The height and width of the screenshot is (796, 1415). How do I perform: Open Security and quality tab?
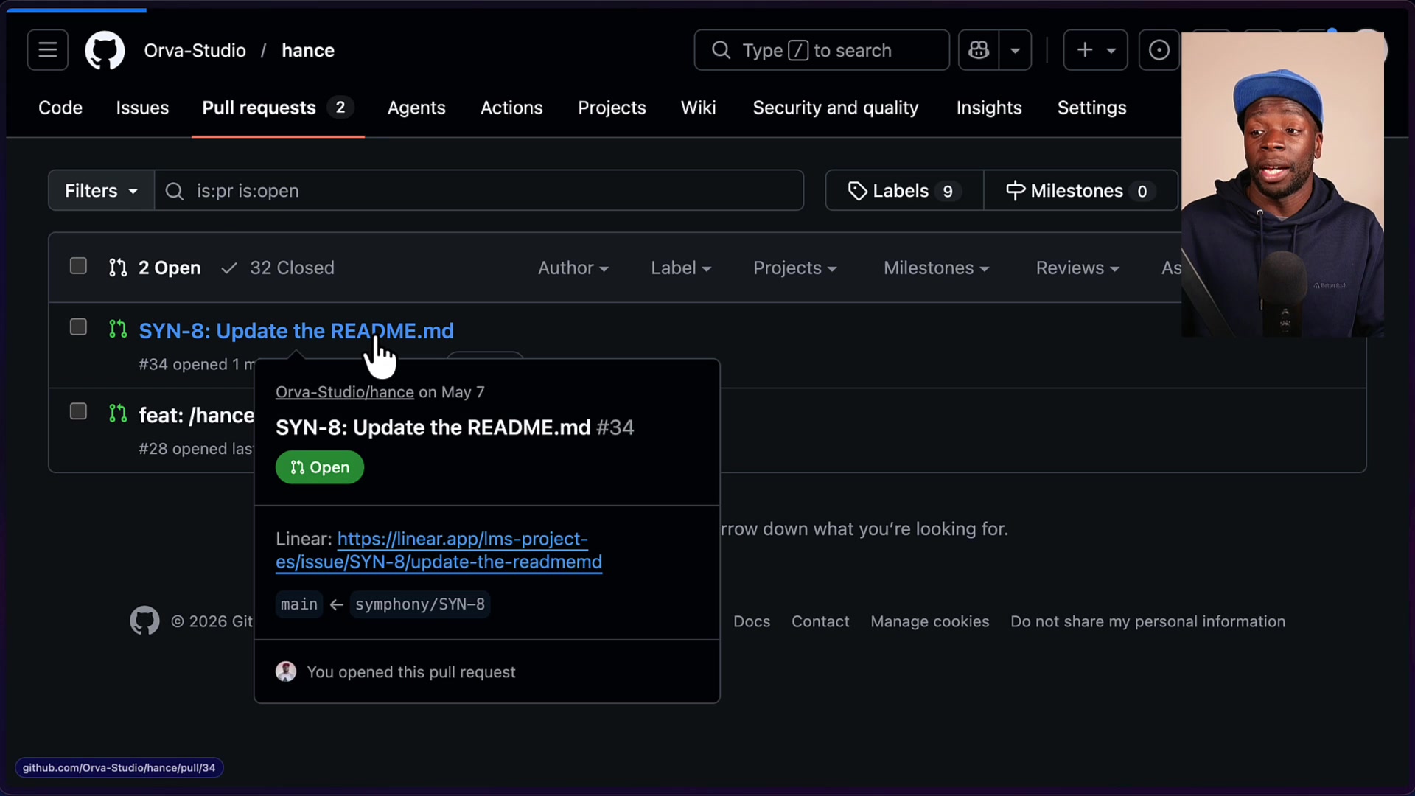click(x=836, y=108)
